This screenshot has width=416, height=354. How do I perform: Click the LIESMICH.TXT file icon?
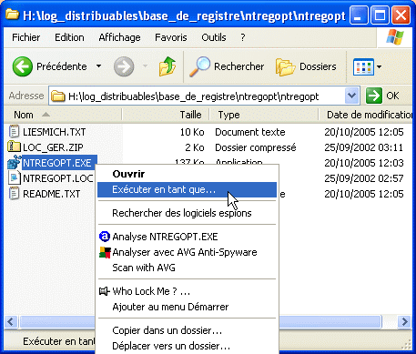click(14, 132)
